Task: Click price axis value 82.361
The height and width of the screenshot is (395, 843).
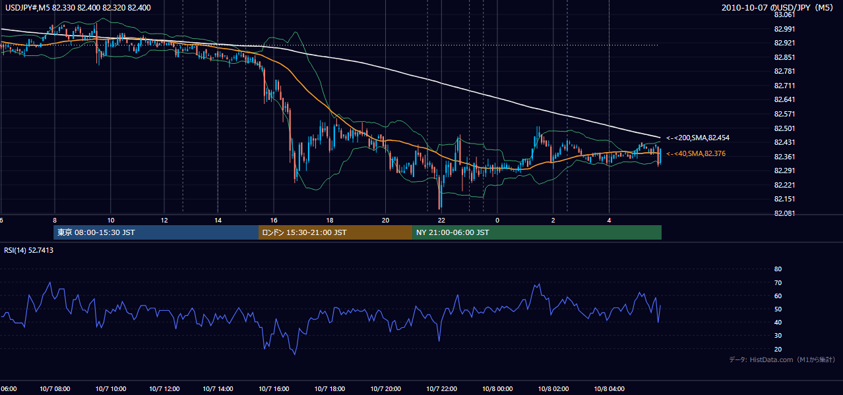Action: (x=784, y=157)
